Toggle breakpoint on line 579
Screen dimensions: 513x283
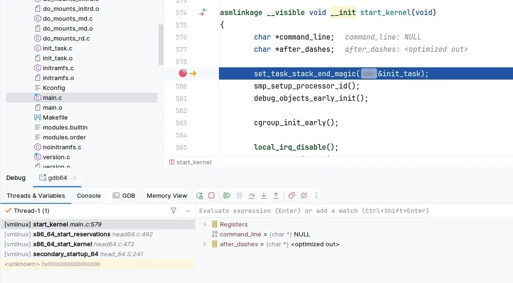tap(183, 73)
